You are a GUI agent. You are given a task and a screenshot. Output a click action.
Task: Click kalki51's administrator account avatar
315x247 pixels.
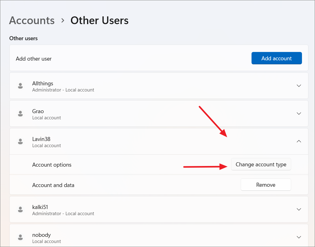coord(20,209)
